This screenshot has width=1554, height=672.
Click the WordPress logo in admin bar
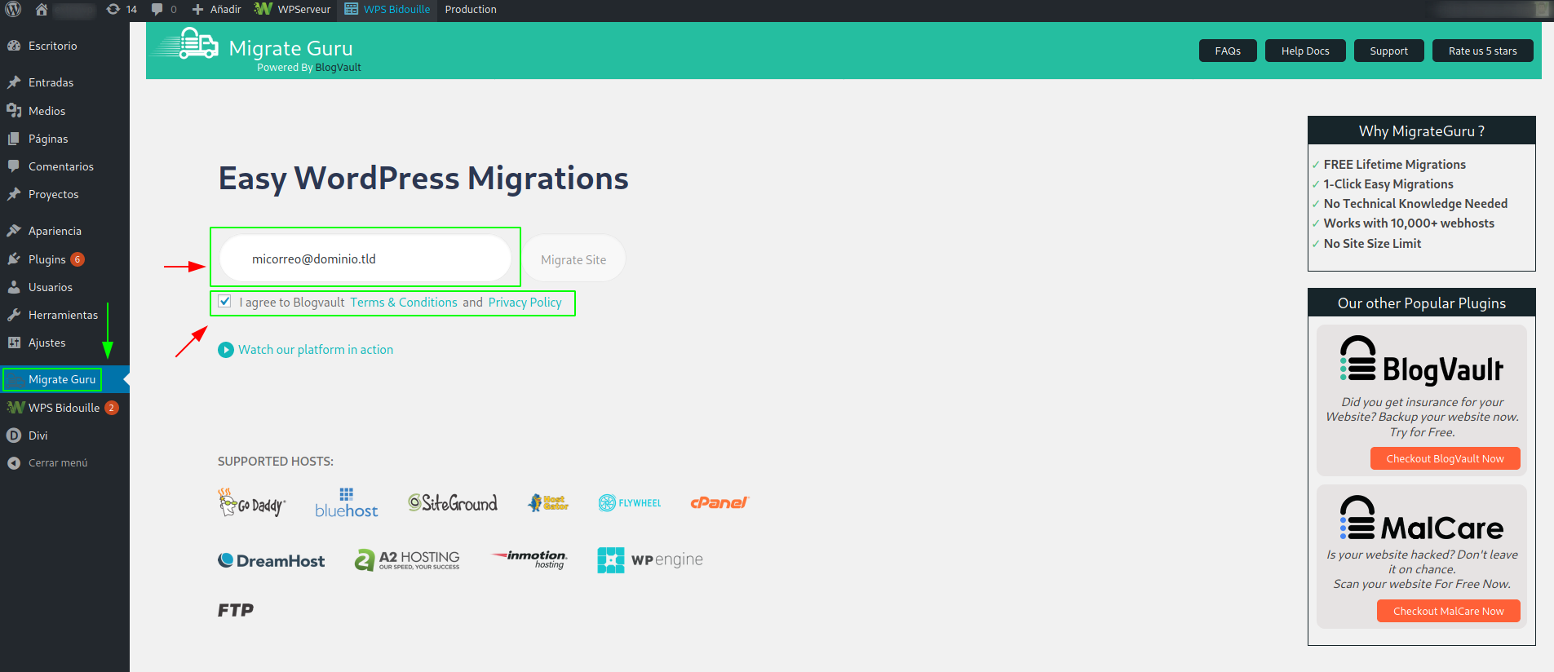click(x=13, y=10)
